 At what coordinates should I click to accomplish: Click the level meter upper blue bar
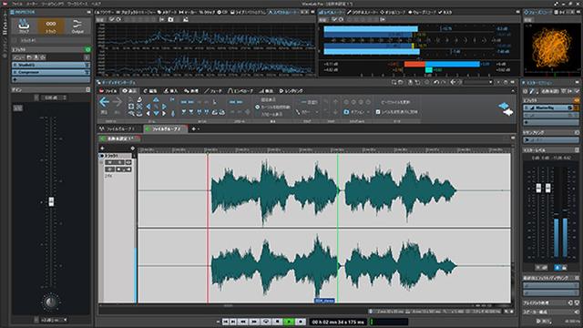[371, 28]
